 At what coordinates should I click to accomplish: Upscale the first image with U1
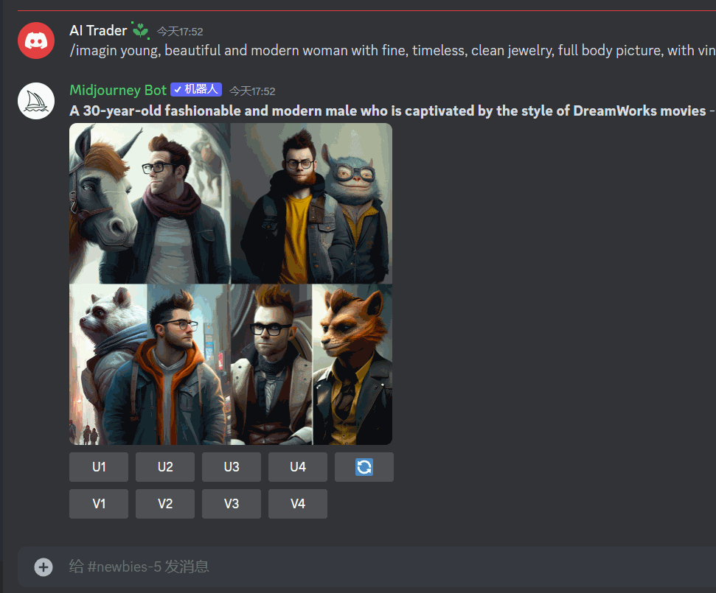click(x=99, y=467)
